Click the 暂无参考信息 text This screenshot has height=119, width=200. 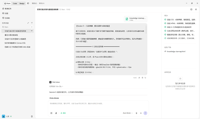click(x=180, y=83)
